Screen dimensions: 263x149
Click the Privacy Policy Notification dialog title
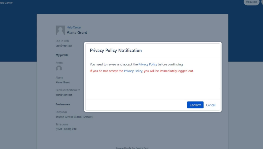(116, 51)
